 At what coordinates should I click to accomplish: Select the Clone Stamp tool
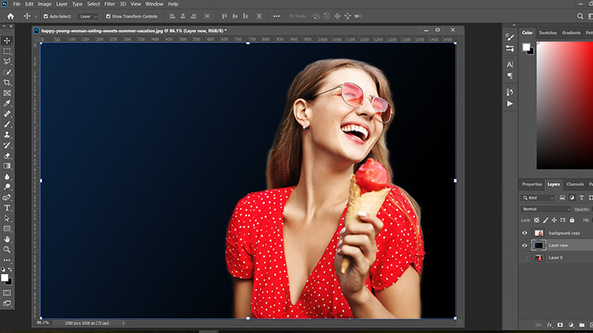[7, 135]
